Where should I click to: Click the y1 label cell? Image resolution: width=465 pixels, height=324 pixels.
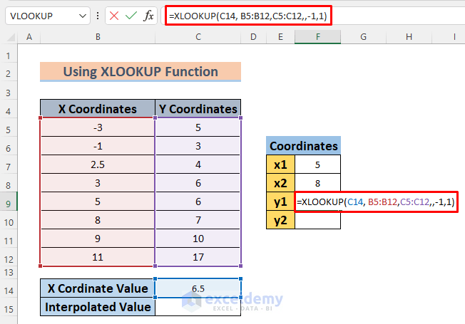point(280,202)
